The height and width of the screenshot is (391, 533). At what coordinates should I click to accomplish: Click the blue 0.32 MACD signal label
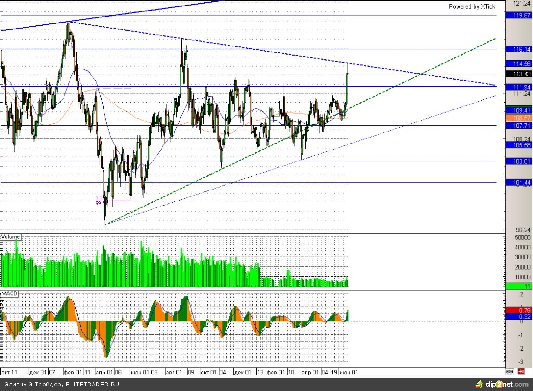point(519,316)
